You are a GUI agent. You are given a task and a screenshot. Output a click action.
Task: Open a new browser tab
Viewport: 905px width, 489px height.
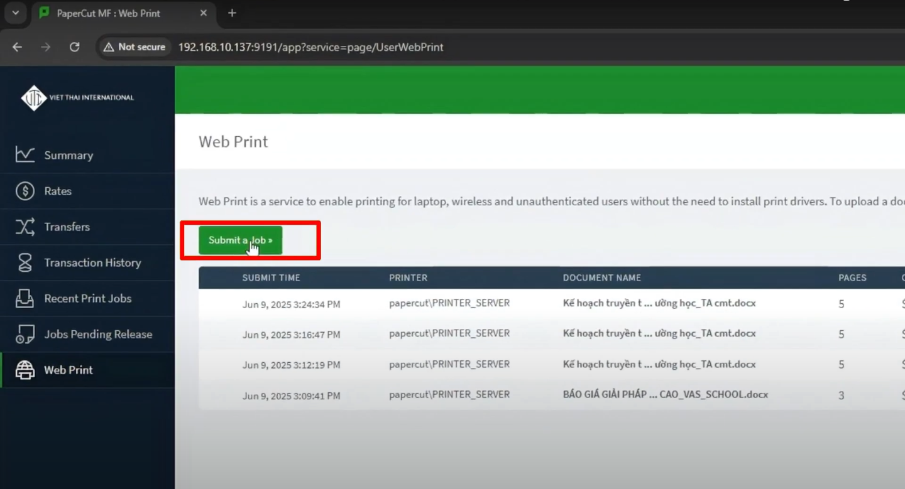[232, 13]
